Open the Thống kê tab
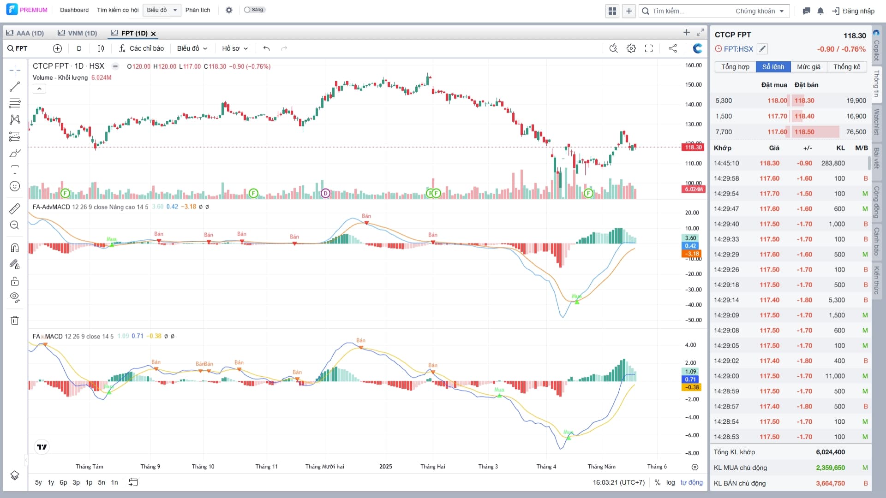The image size is (886, 498). 846,67
